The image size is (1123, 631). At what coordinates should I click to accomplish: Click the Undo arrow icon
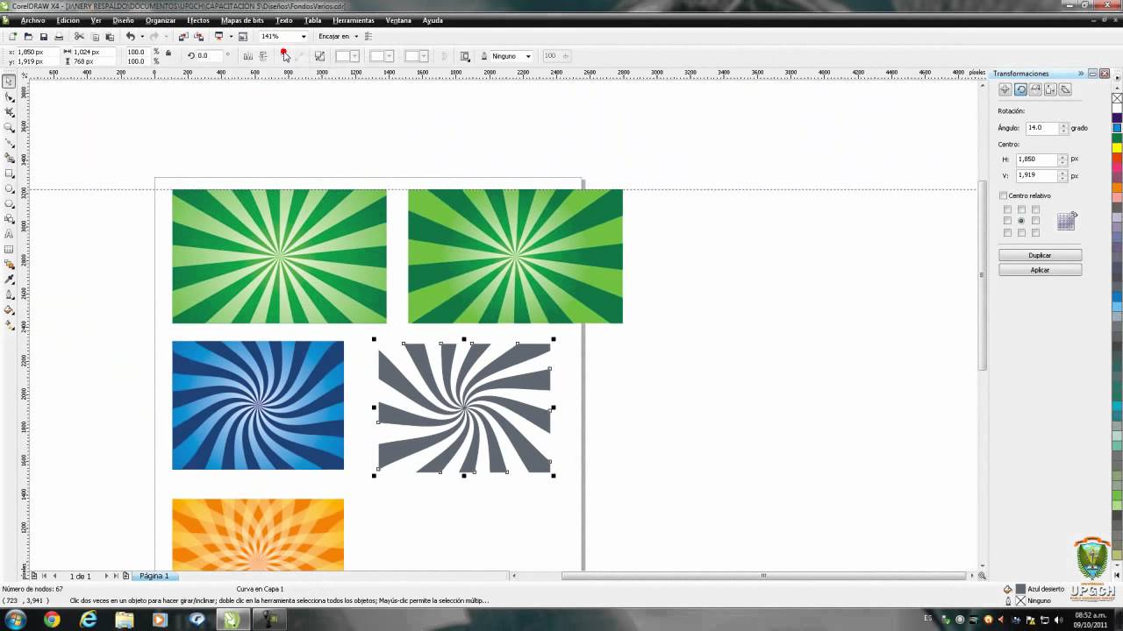(130, 37)
